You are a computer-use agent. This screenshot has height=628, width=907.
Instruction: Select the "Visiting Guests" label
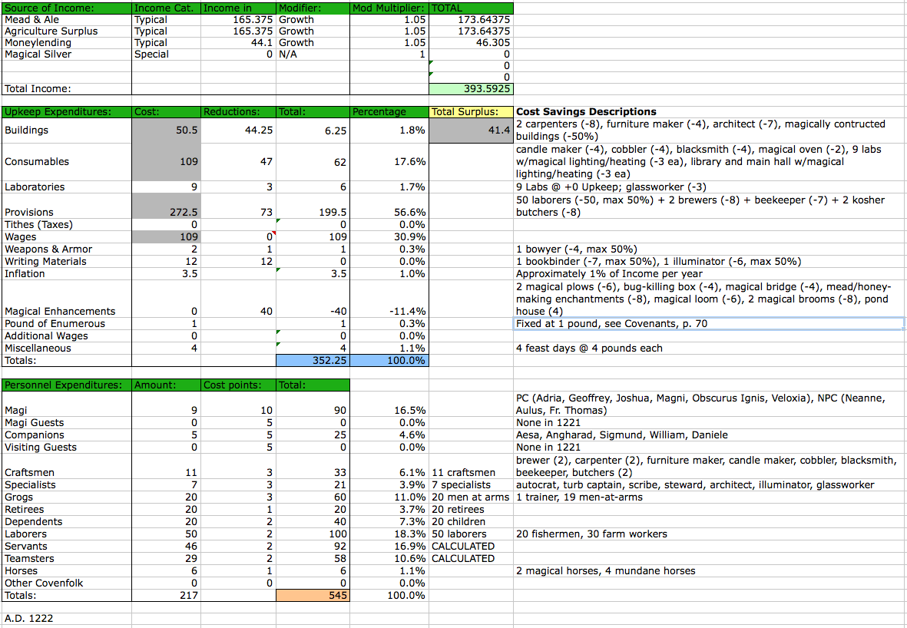tap(67, 447)
